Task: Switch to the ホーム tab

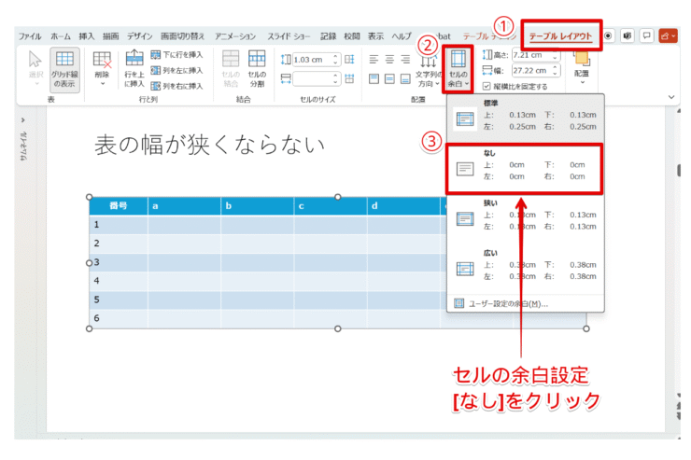Action: click(61, 36)
